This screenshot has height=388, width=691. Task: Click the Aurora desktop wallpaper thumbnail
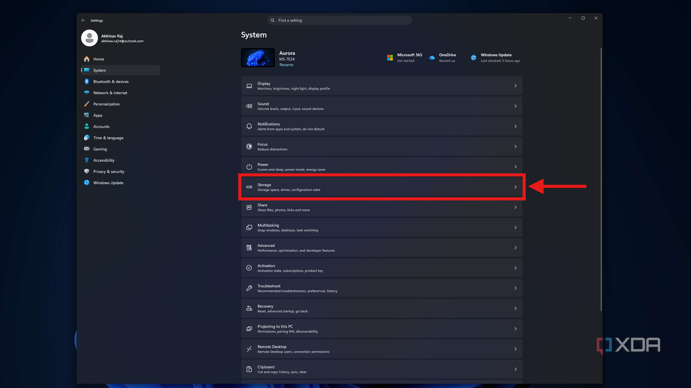point(258,58)
